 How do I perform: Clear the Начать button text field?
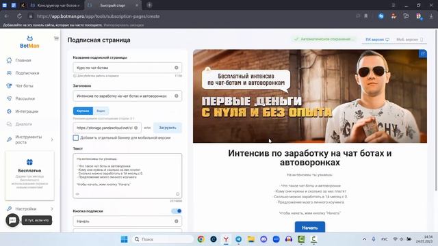[177, 221]
